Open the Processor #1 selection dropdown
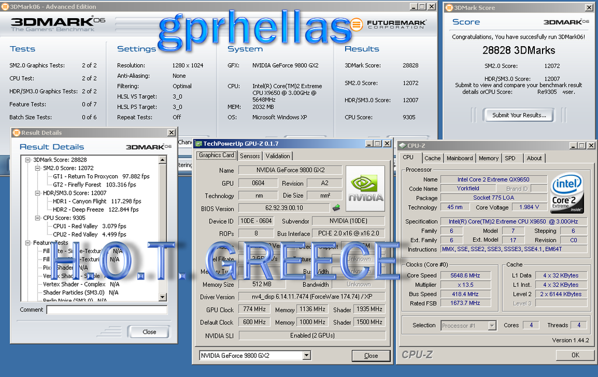Image resolution: width=598 pixels, height=377 pixels. pyautogui.click(x=492, y=326)
